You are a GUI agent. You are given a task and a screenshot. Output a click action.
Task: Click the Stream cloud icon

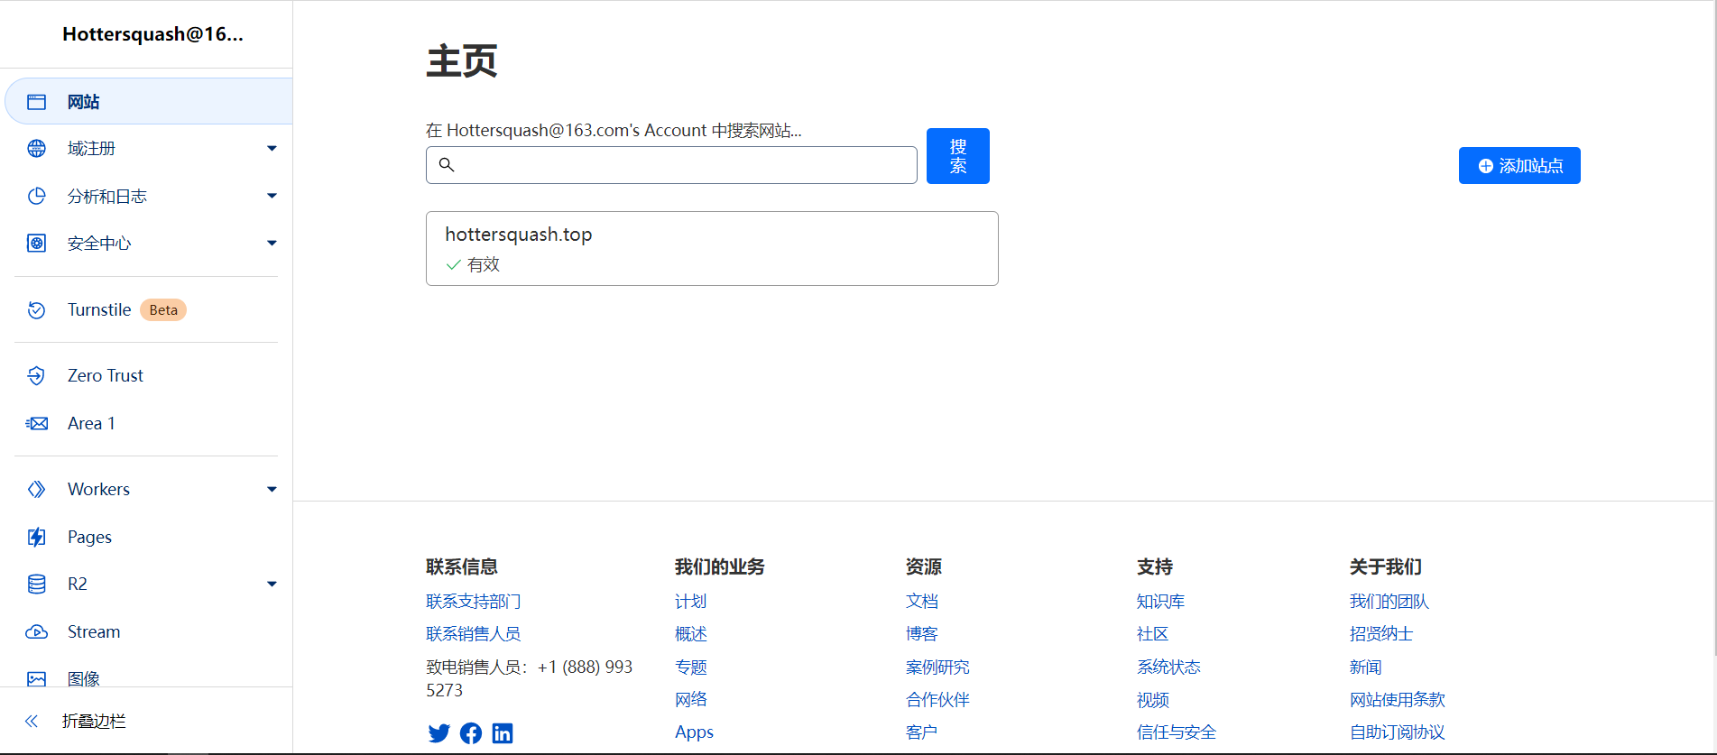tap(36, 632)
